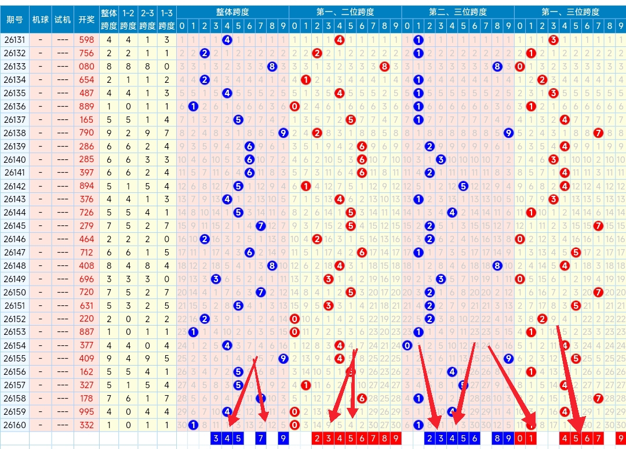
Task: Click the 第二、三位跨度 section header
Action: point(458,12)
